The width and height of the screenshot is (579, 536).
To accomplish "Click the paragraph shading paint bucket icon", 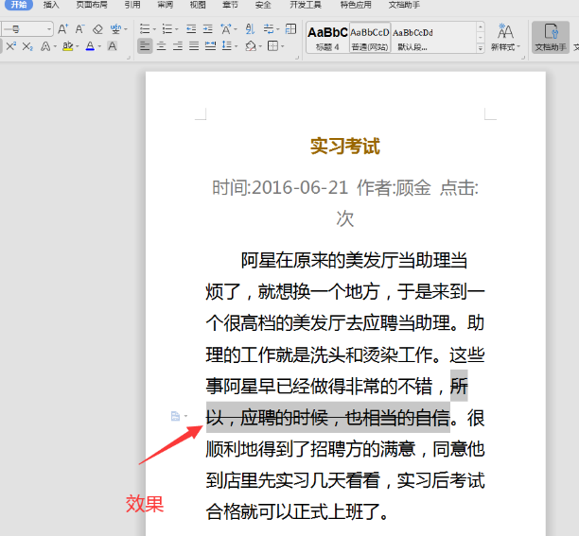I will pyautogui.click(x=251, y=46).
